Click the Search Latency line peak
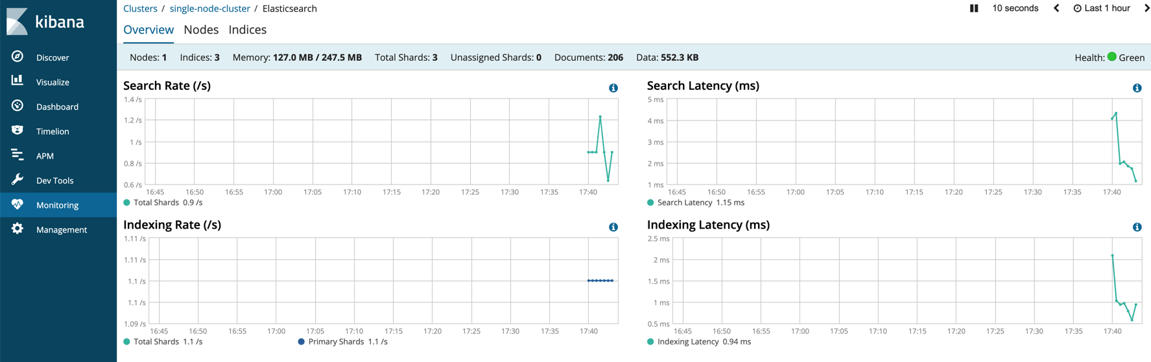The height and width of the screenshot is (362, 1151). 1116,113
